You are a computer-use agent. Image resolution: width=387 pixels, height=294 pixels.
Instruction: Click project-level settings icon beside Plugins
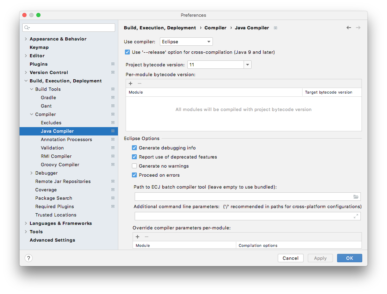113,64
